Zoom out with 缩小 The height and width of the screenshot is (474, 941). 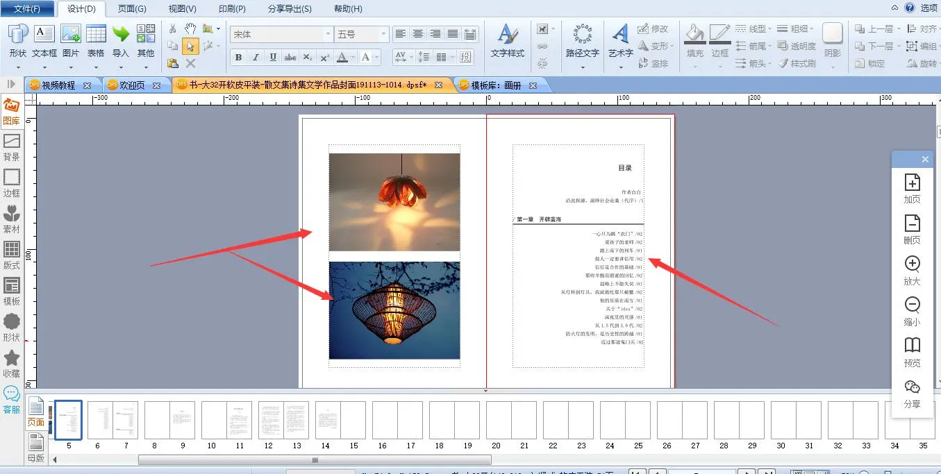912,311
